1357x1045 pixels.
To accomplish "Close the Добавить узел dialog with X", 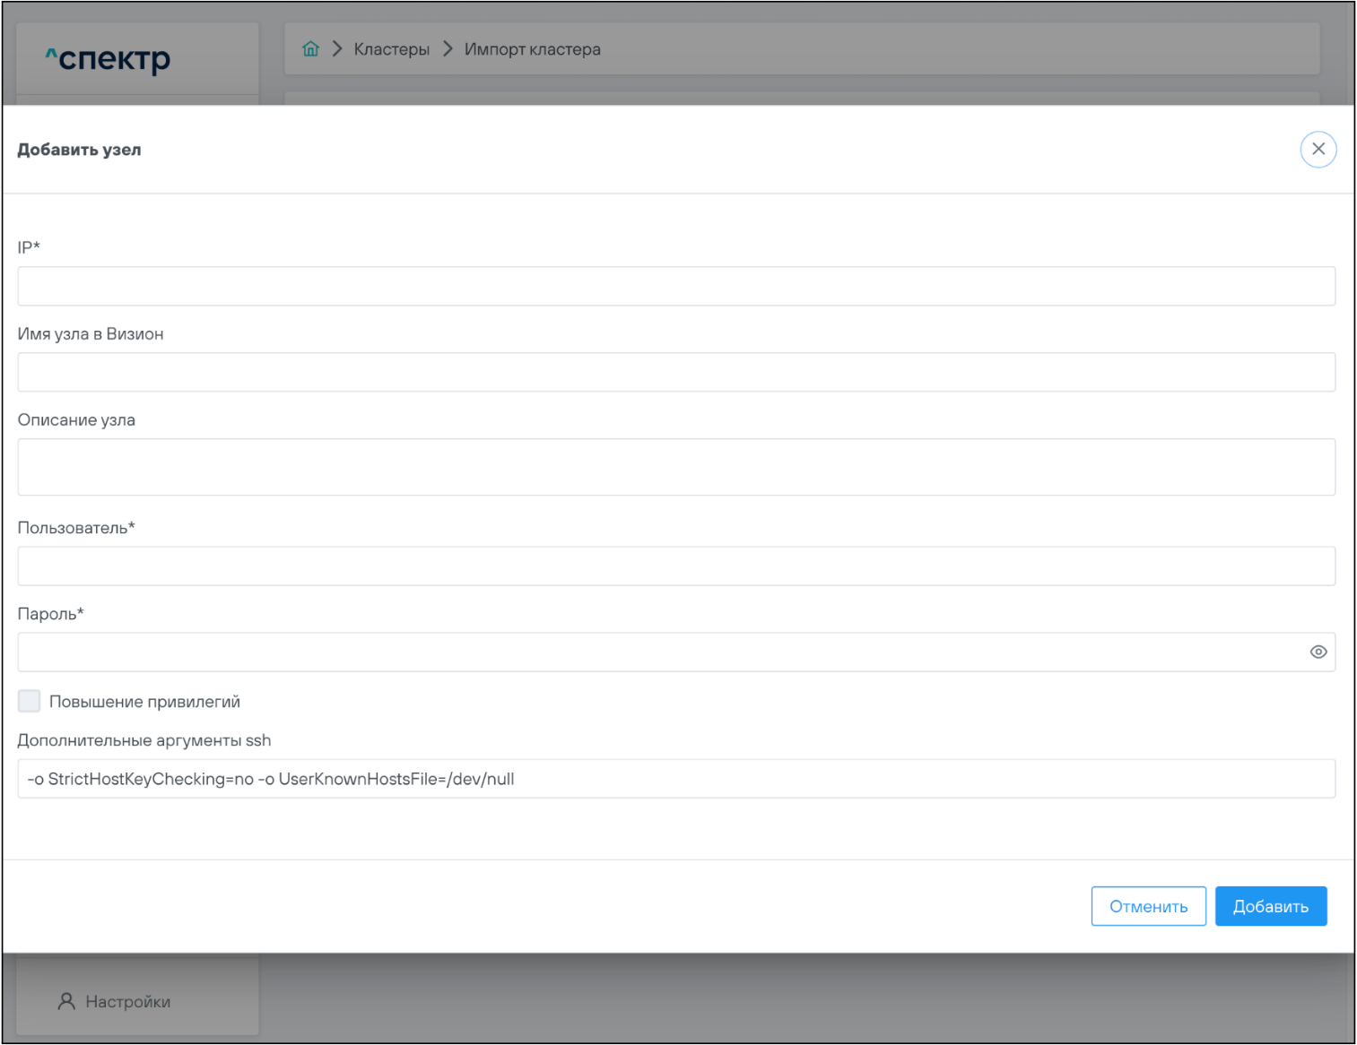I will 1318,149.
